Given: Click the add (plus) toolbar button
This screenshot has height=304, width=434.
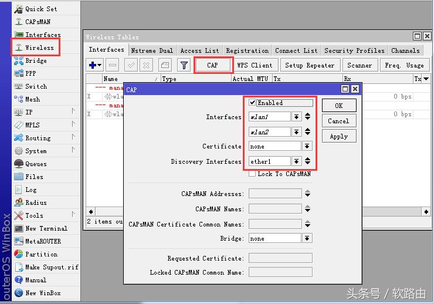Looking at the screenshot, I should [95, 65].
